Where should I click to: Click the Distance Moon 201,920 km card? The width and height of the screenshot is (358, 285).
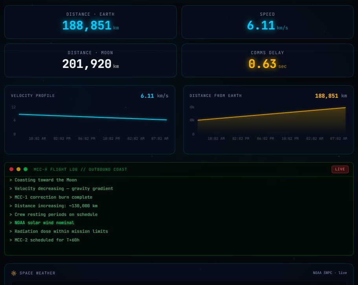[x=90, y=60]
